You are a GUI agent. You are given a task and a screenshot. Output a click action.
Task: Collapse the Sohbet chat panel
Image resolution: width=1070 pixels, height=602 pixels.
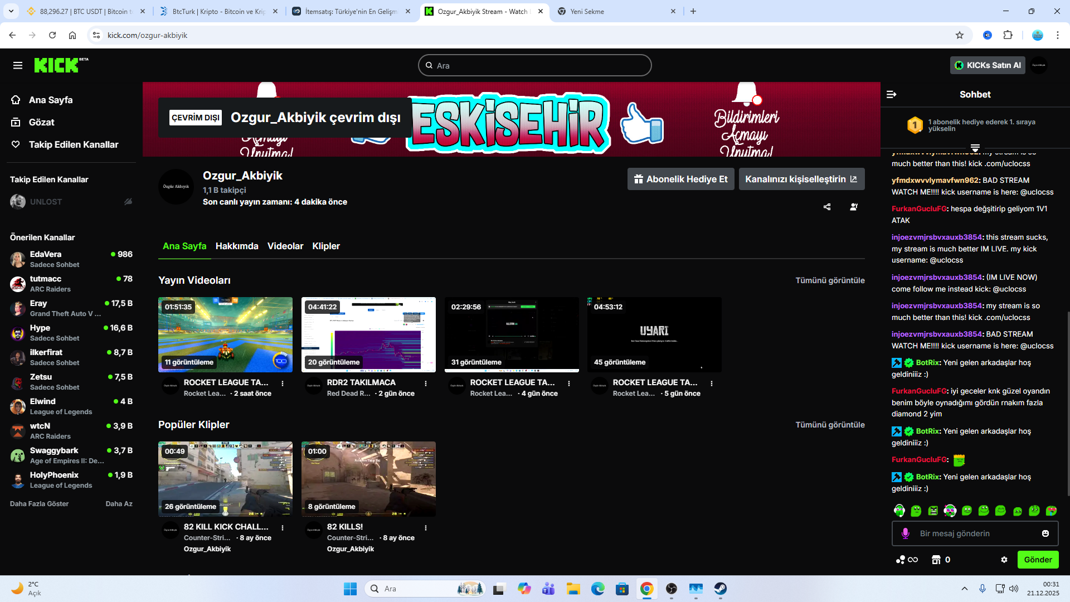click(892, 95)
